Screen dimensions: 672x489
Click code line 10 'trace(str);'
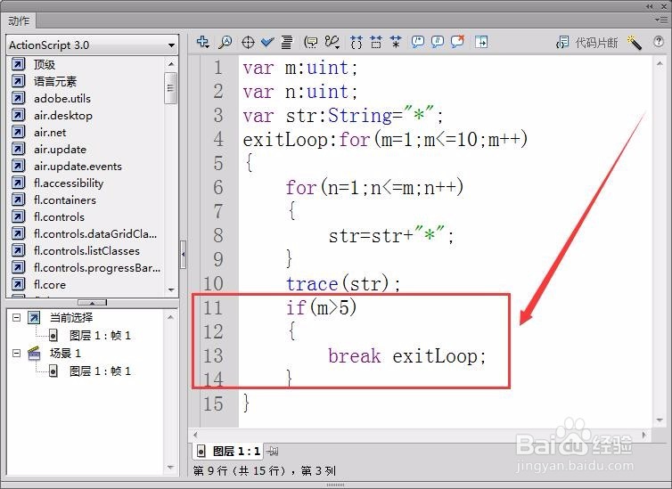(343, 284)
